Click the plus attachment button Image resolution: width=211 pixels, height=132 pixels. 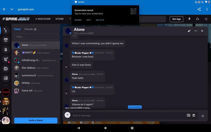click(68, 115)
